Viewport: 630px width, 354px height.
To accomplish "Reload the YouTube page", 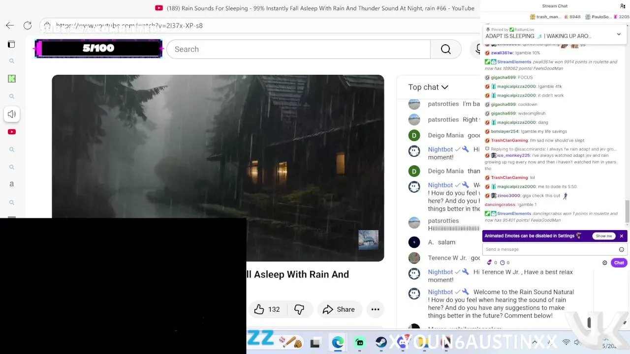I will [x=28, y=26].
